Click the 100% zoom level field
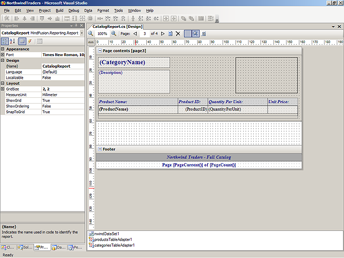 pos(102,34)
